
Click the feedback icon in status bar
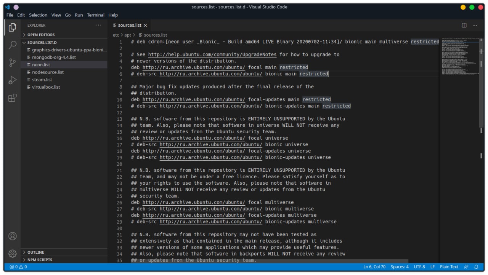tap(466, 267)
